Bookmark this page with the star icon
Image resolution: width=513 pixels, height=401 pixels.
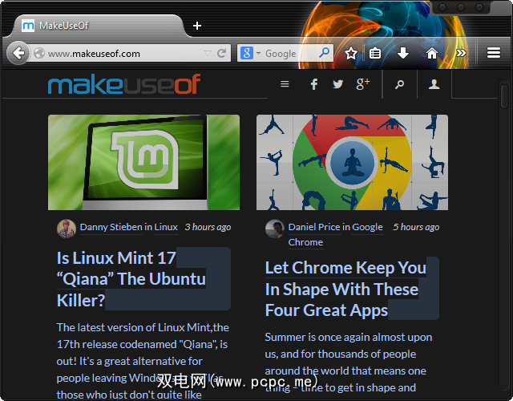pyautogui.click(x=351, y=53)
